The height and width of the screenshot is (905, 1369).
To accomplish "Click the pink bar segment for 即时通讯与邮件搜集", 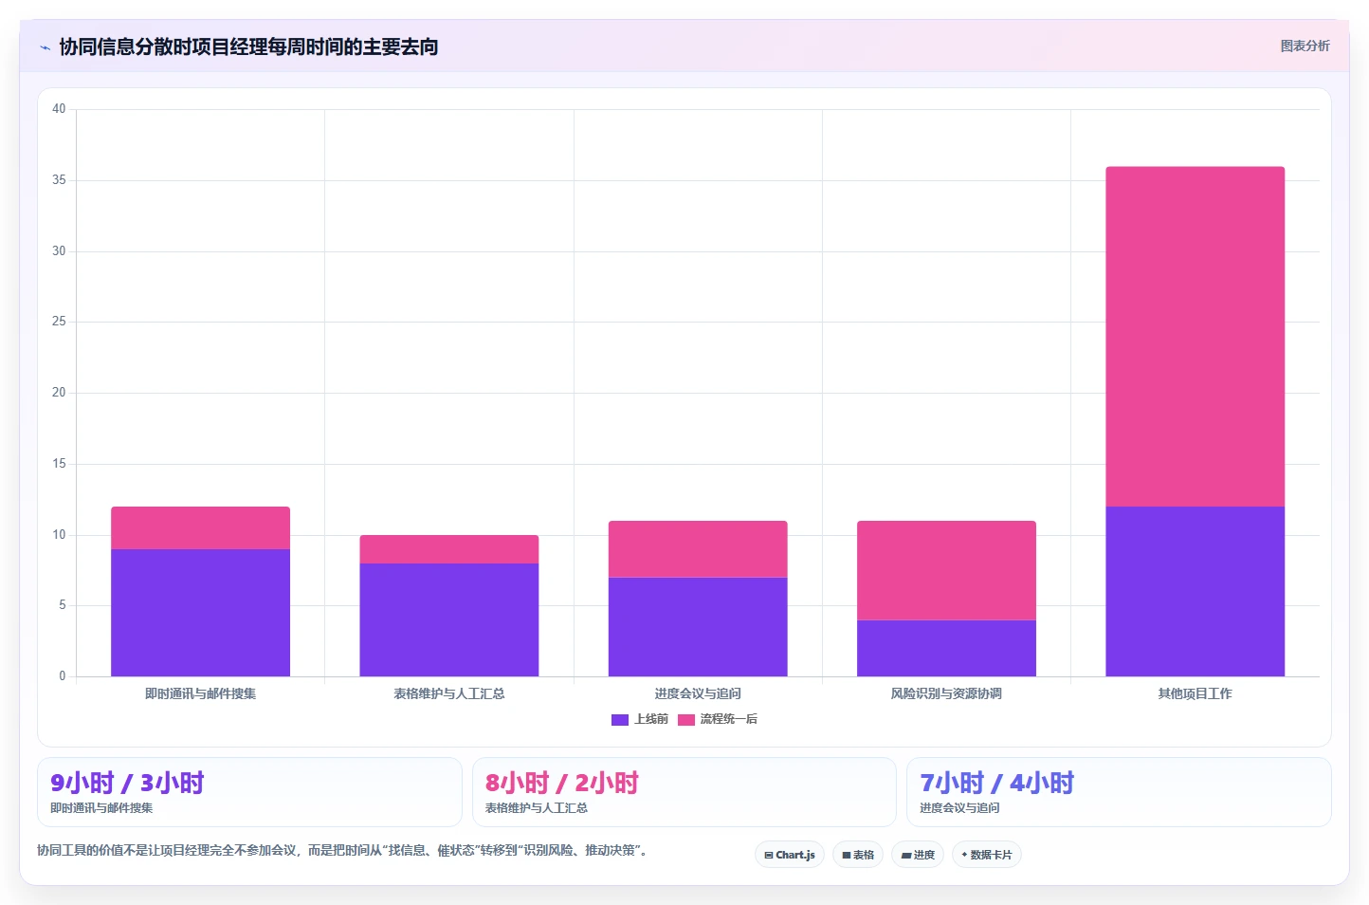I will (x=200, y=527).
